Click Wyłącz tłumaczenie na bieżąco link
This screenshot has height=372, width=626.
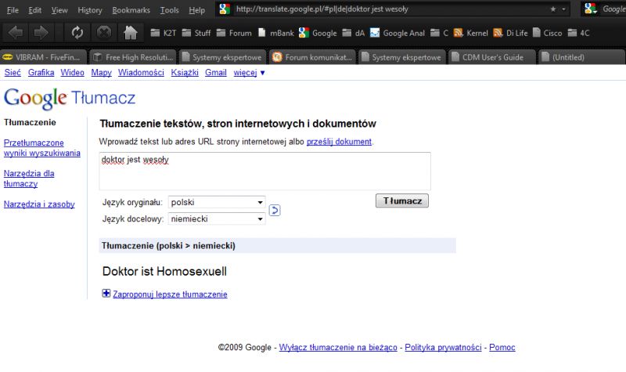tap(338, 347)
